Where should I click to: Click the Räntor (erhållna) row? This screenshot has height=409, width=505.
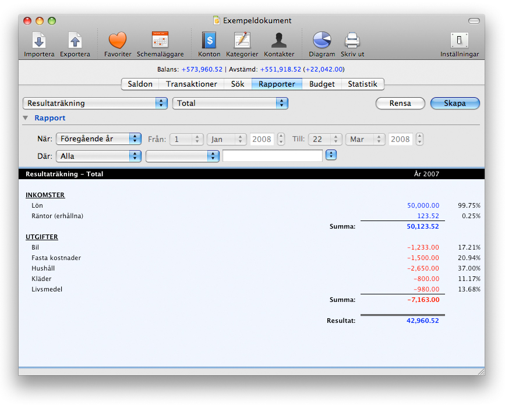(252, 216)
